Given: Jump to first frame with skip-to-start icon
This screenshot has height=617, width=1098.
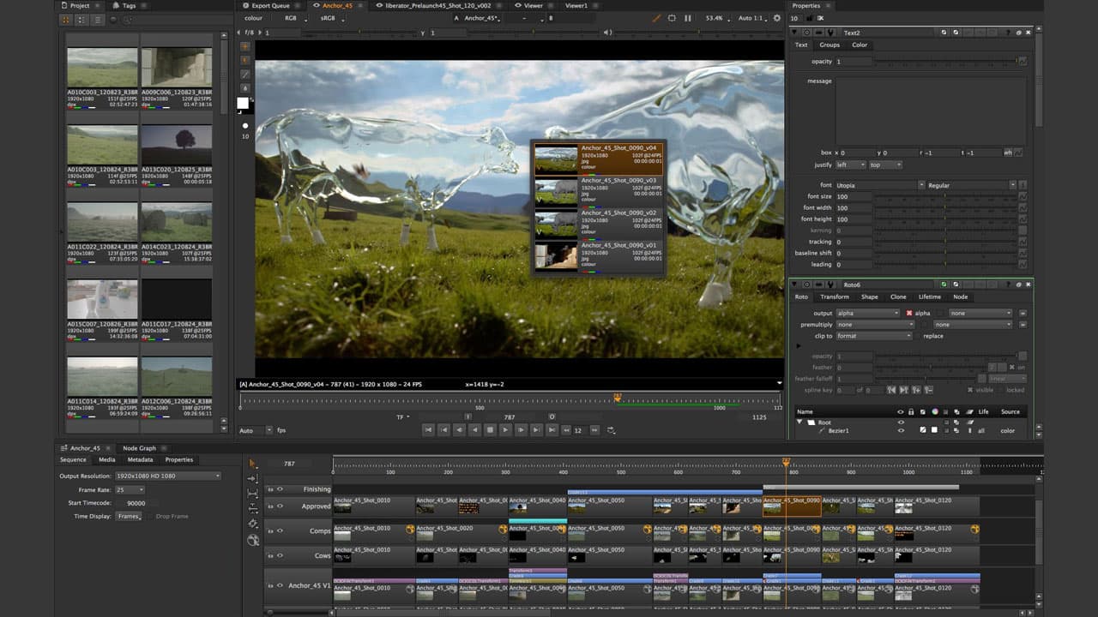Looking at the screenshot, I should [428, 429].
